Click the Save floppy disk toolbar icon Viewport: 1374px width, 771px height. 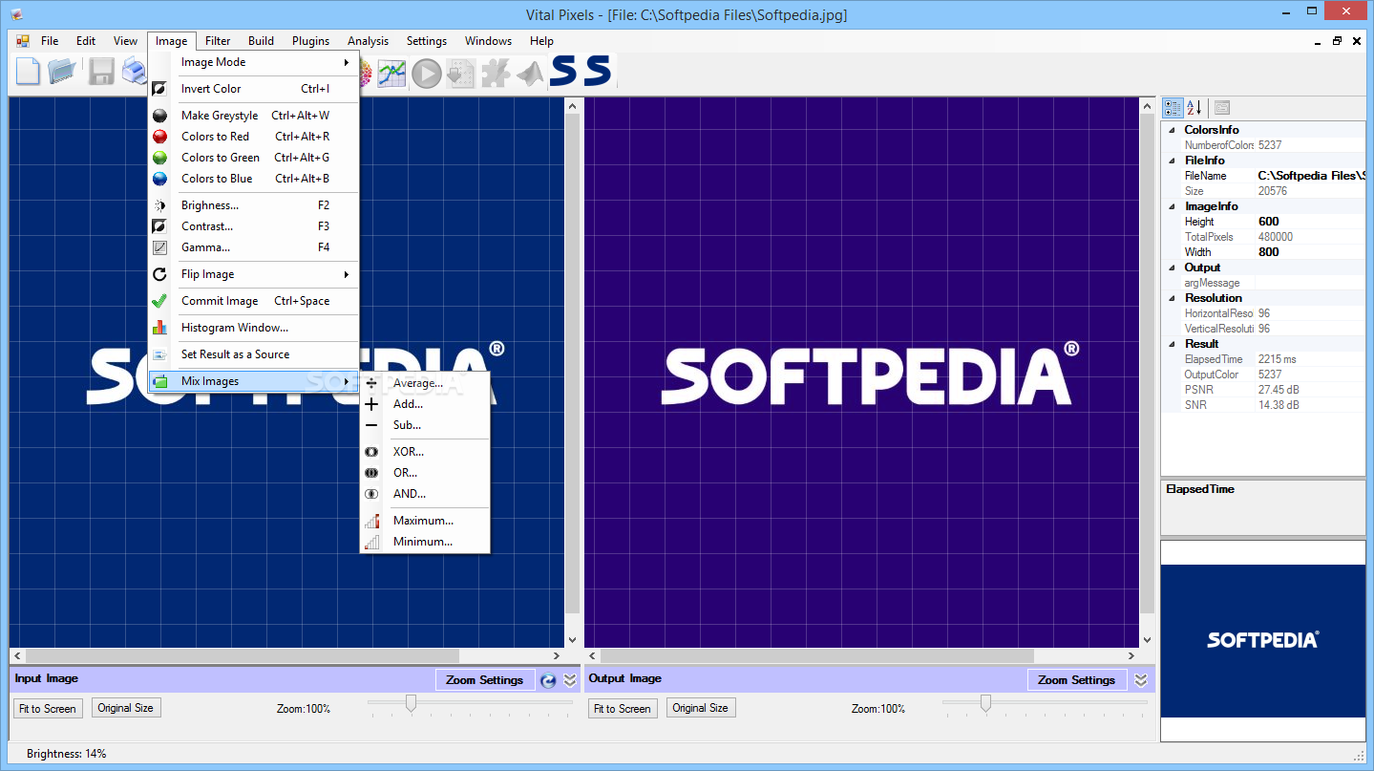tap(101, 72)
